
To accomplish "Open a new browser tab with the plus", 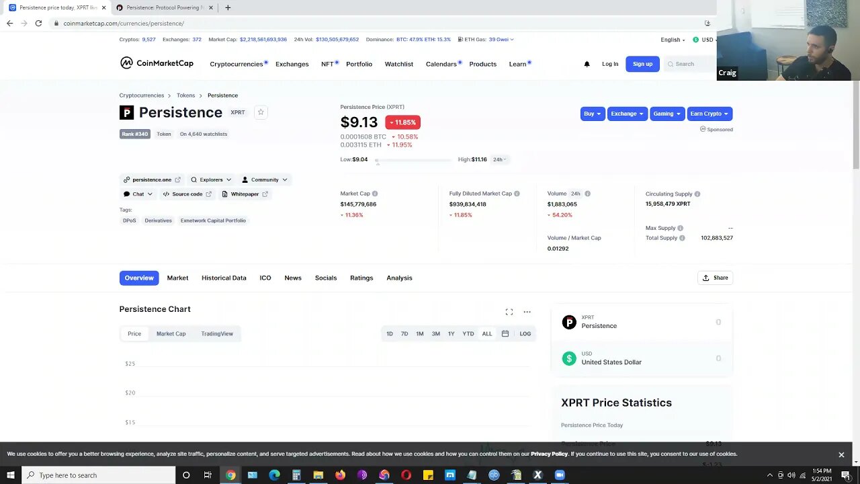I will pos(228,7).
